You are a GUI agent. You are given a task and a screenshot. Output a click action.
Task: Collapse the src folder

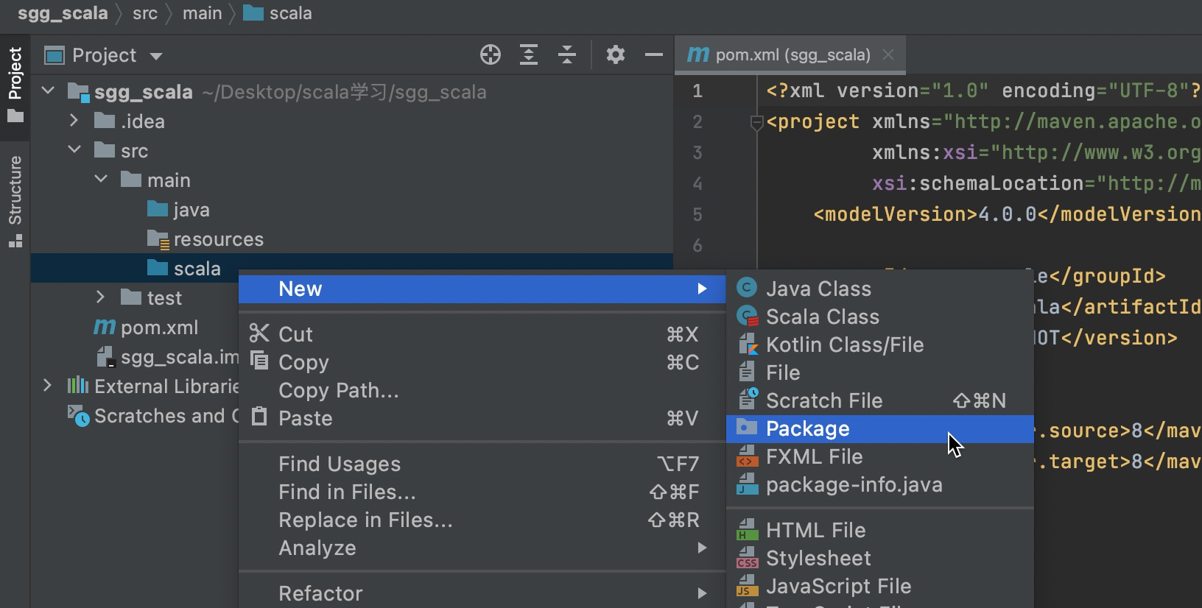[x=74, y=150]
